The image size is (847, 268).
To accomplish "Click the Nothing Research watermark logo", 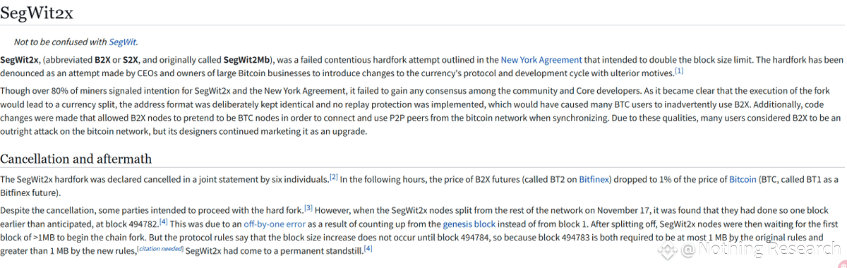I will 750,248.
